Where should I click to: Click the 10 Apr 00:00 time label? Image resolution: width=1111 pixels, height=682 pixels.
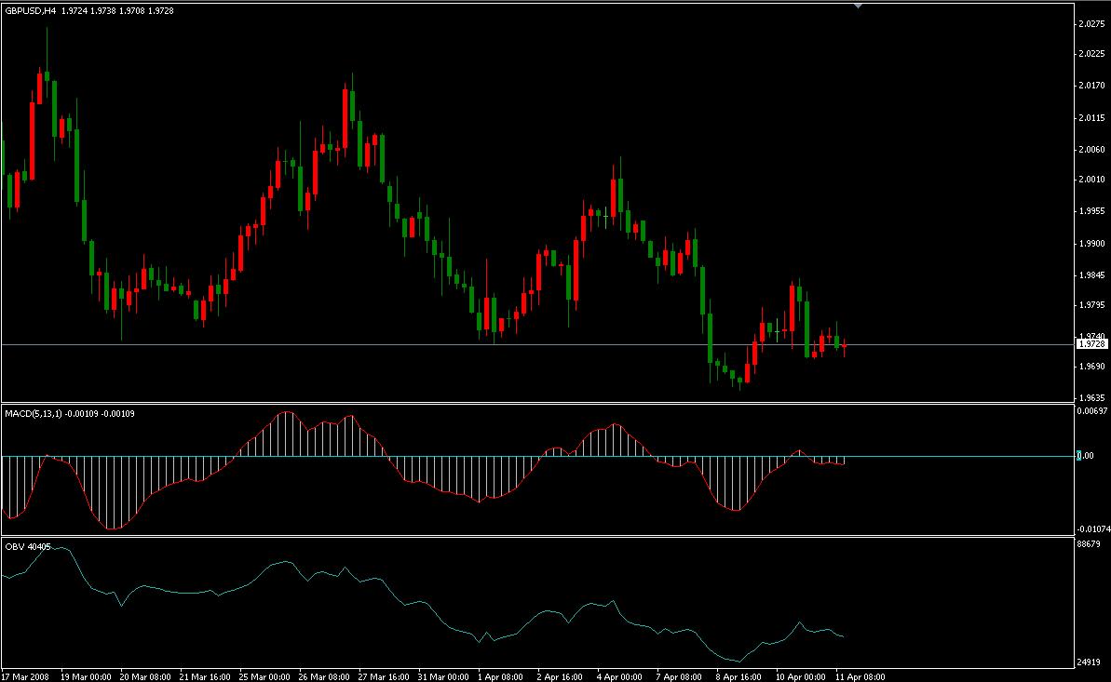click(x=800, y=677)
